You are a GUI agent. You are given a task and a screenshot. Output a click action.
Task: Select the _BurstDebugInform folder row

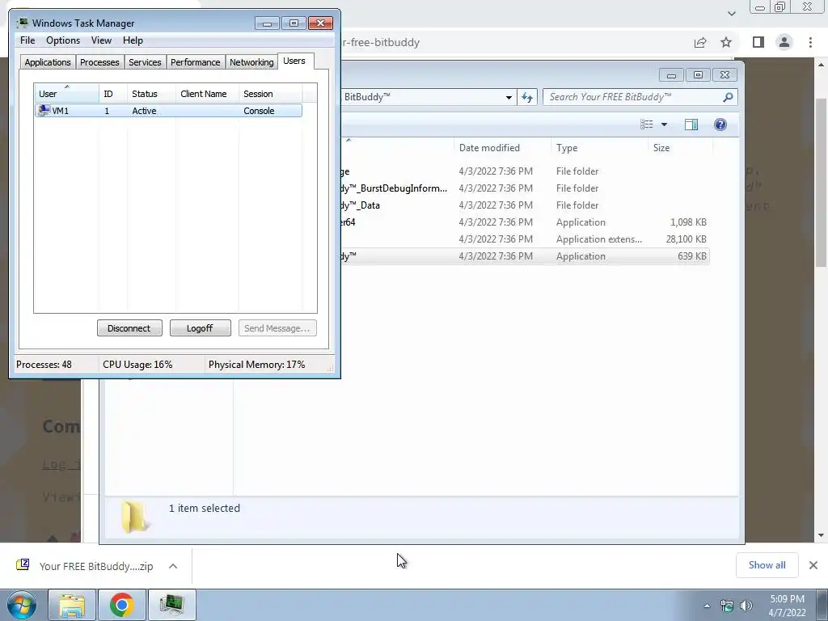point(524,188)
